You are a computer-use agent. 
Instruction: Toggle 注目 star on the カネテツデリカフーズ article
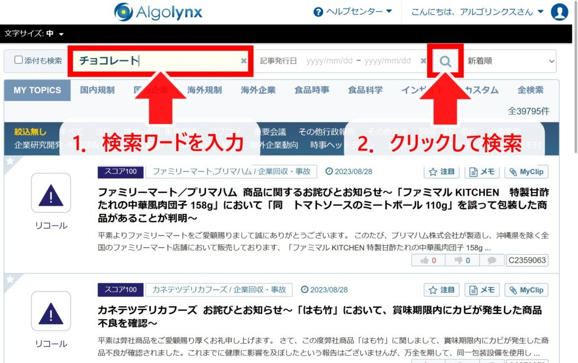coord(441,290)
